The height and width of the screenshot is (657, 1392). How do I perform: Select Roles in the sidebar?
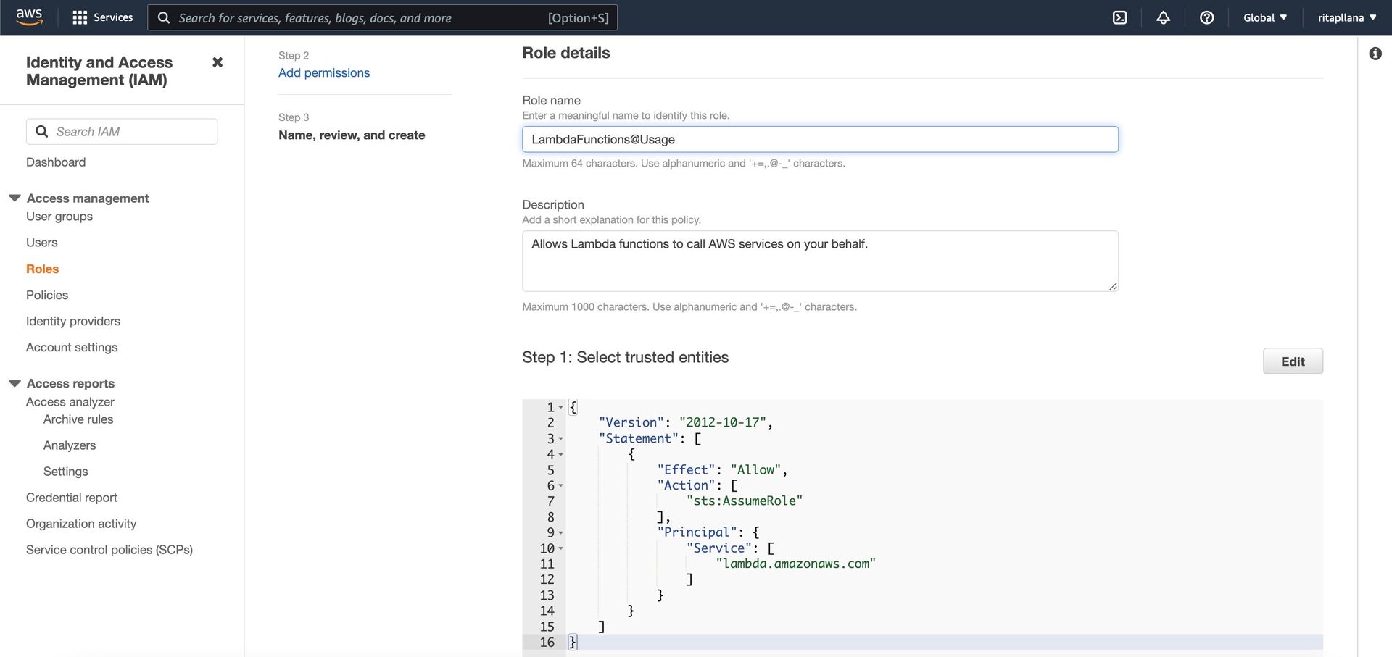[x=42, y=269]
